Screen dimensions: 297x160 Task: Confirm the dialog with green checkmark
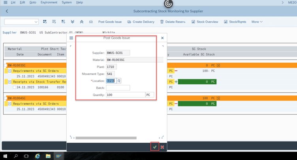(155, 147)
